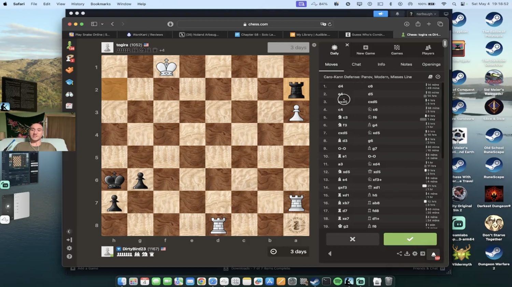Click the opening explorer compass icon
Viewport: 512px width, 287px height.
(x=438, y=77)
